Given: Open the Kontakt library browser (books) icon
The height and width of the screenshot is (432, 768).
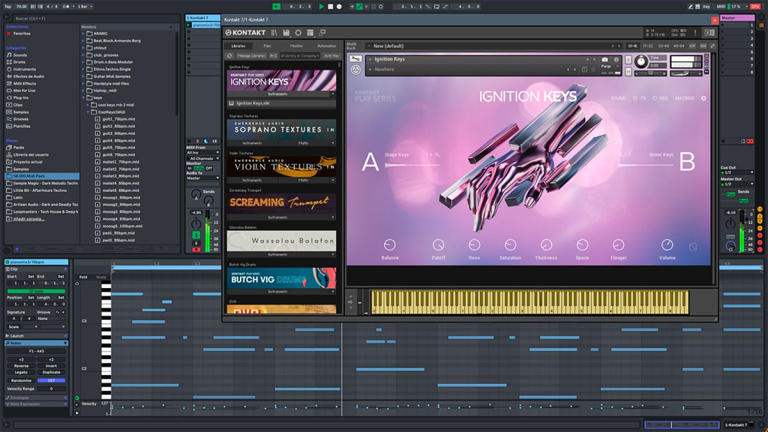Looking at the screenshot, I should tap(273, 32).
